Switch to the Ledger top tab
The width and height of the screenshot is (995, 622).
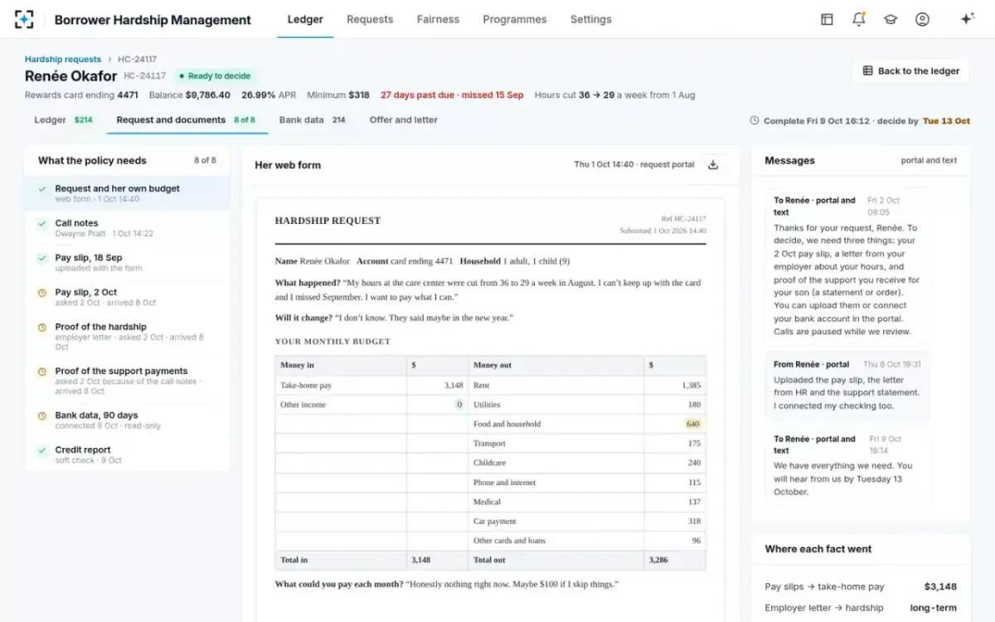[x=305, y=19]
